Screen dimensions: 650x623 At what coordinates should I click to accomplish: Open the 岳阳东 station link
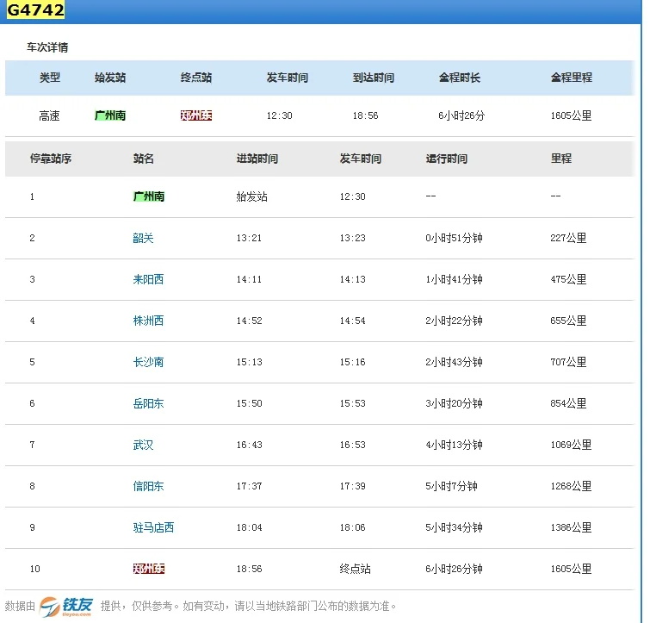click(148, 403)
